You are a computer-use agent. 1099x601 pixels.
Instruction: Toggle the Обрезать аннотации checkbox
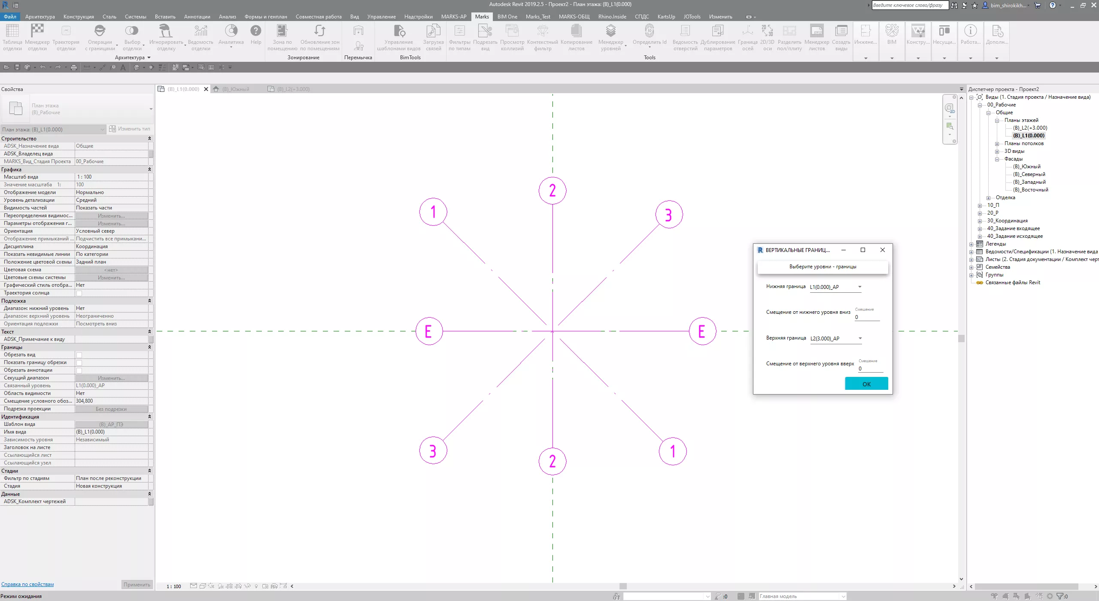pyautogui.click(x=79, y=370)
